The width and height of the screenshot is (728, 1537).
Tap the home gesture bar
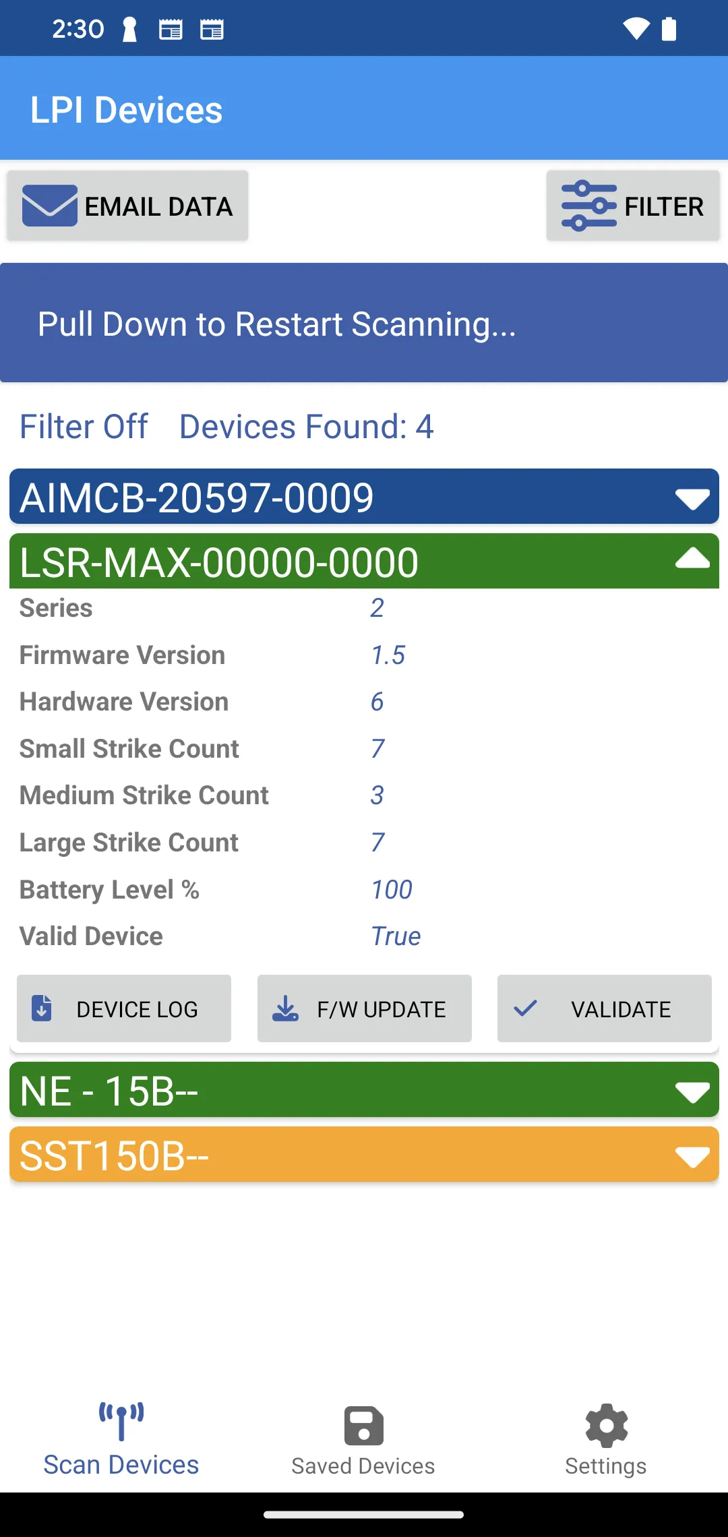364,1515
